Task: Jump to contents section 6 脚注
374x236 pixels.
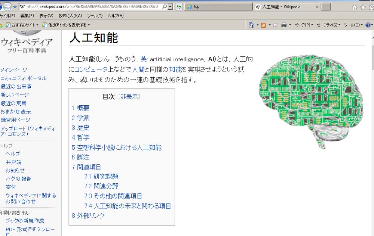Action: point(81,158)
